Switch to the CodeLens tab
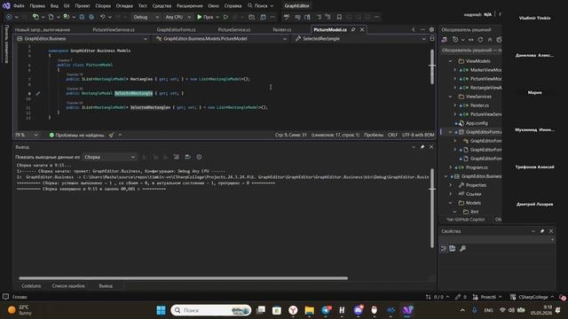The width and height of the screenshot is (568, 319). pyautogui.click(x=31, y=285)
